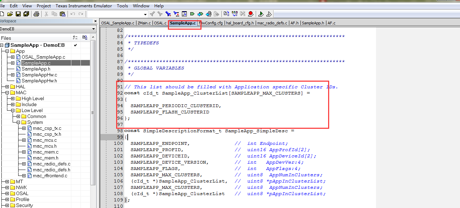Toggle bookmark with the flag icon
Screen dimensions: 460x208
click(192, 14)
